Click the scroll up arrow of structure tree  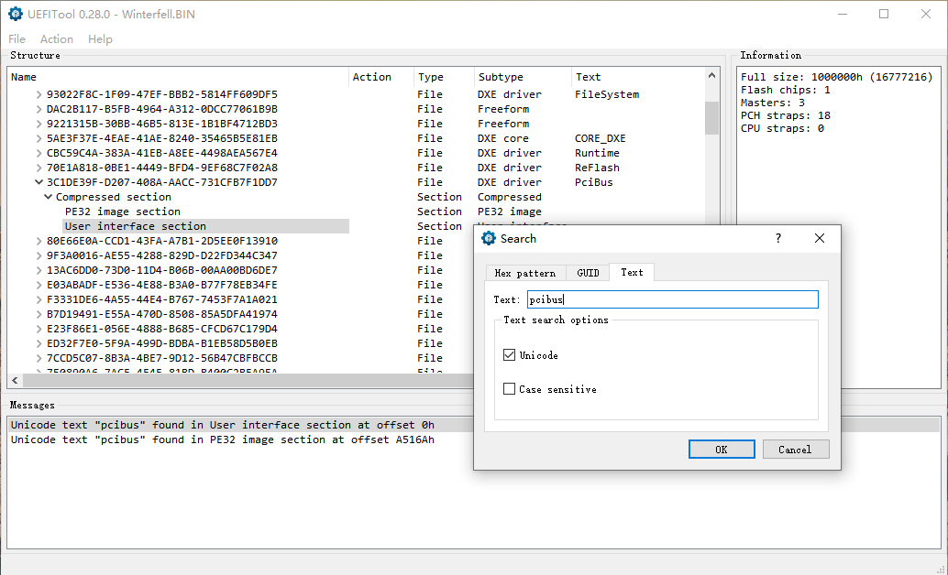[711, 76]
